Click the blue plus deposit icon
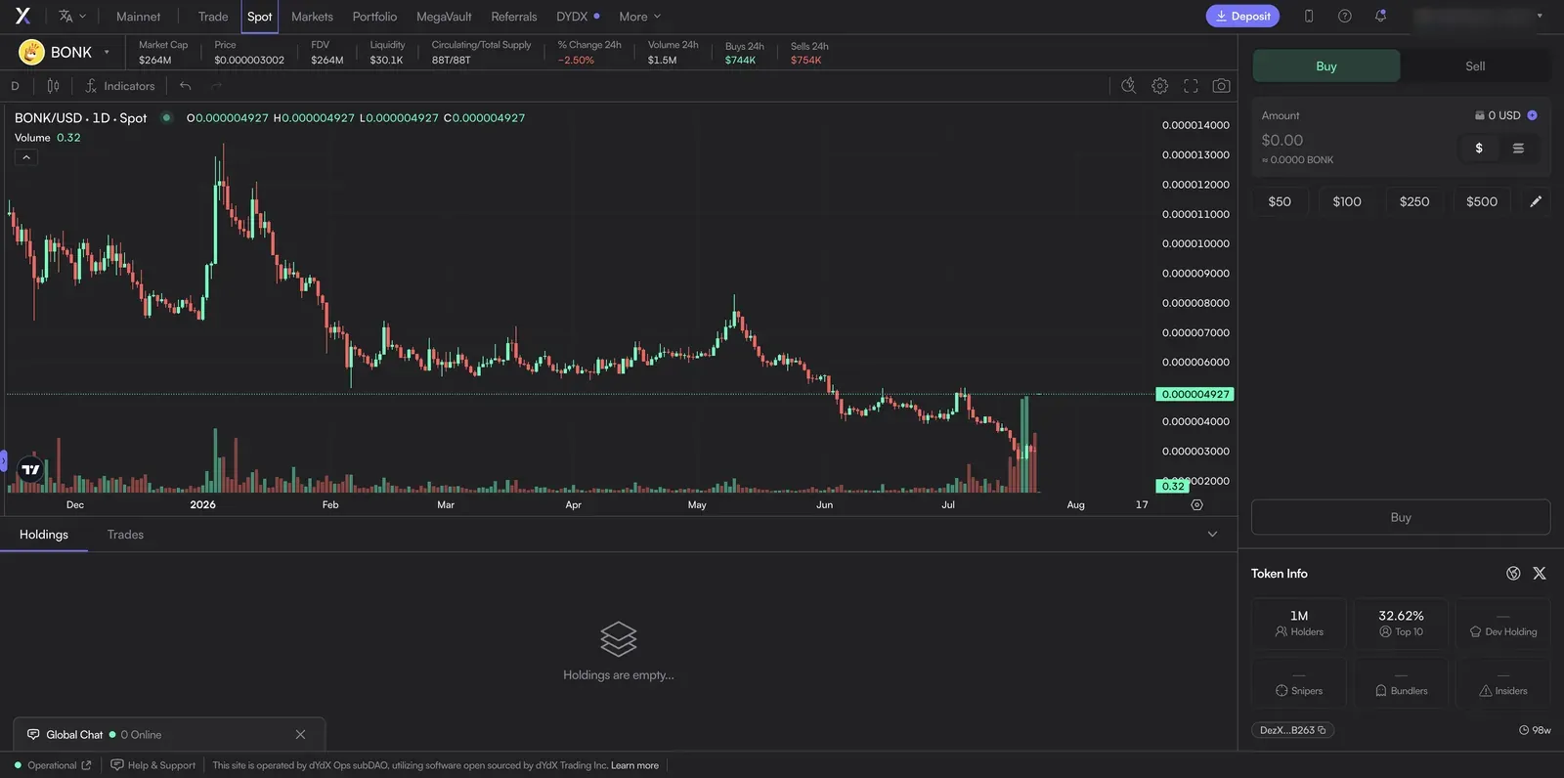Screen dimensions: 1564x778 [1532, 115]
